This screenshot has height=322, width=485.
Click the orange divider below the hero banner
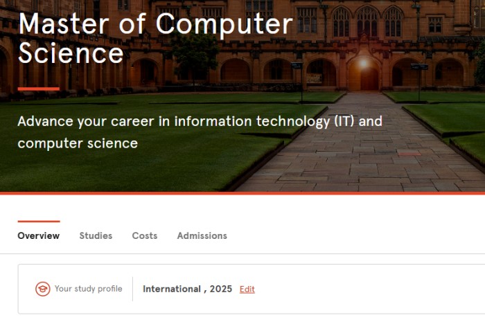pyautogui.click(x=242, y=193)
